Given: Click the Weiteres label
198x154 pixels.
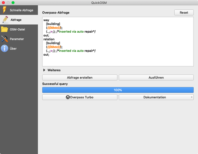Looking at the screenshot, I should tap(54, 70).
